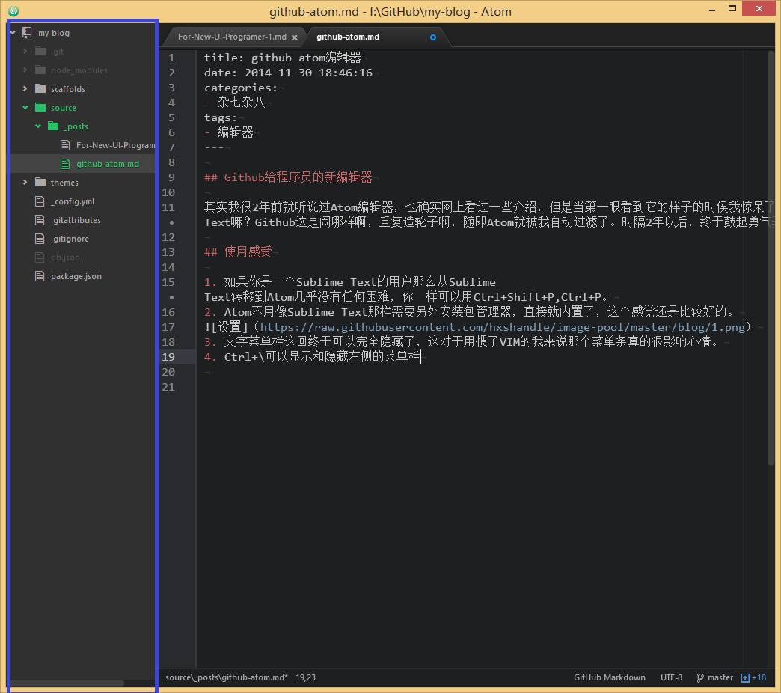Open _config.yml from the tree
This screenshot has width=781, height=693.
pos(73,201)
